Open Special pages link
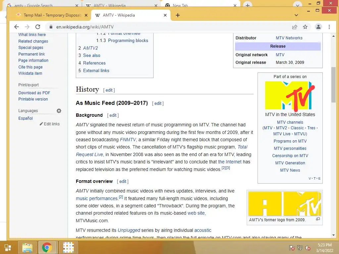Image resolution: width=339 pixels, height=254 pixels. pos(31,48)
